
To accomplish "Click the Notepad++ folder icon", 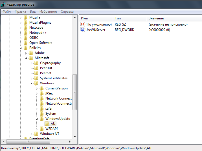I will click(26, 33).
